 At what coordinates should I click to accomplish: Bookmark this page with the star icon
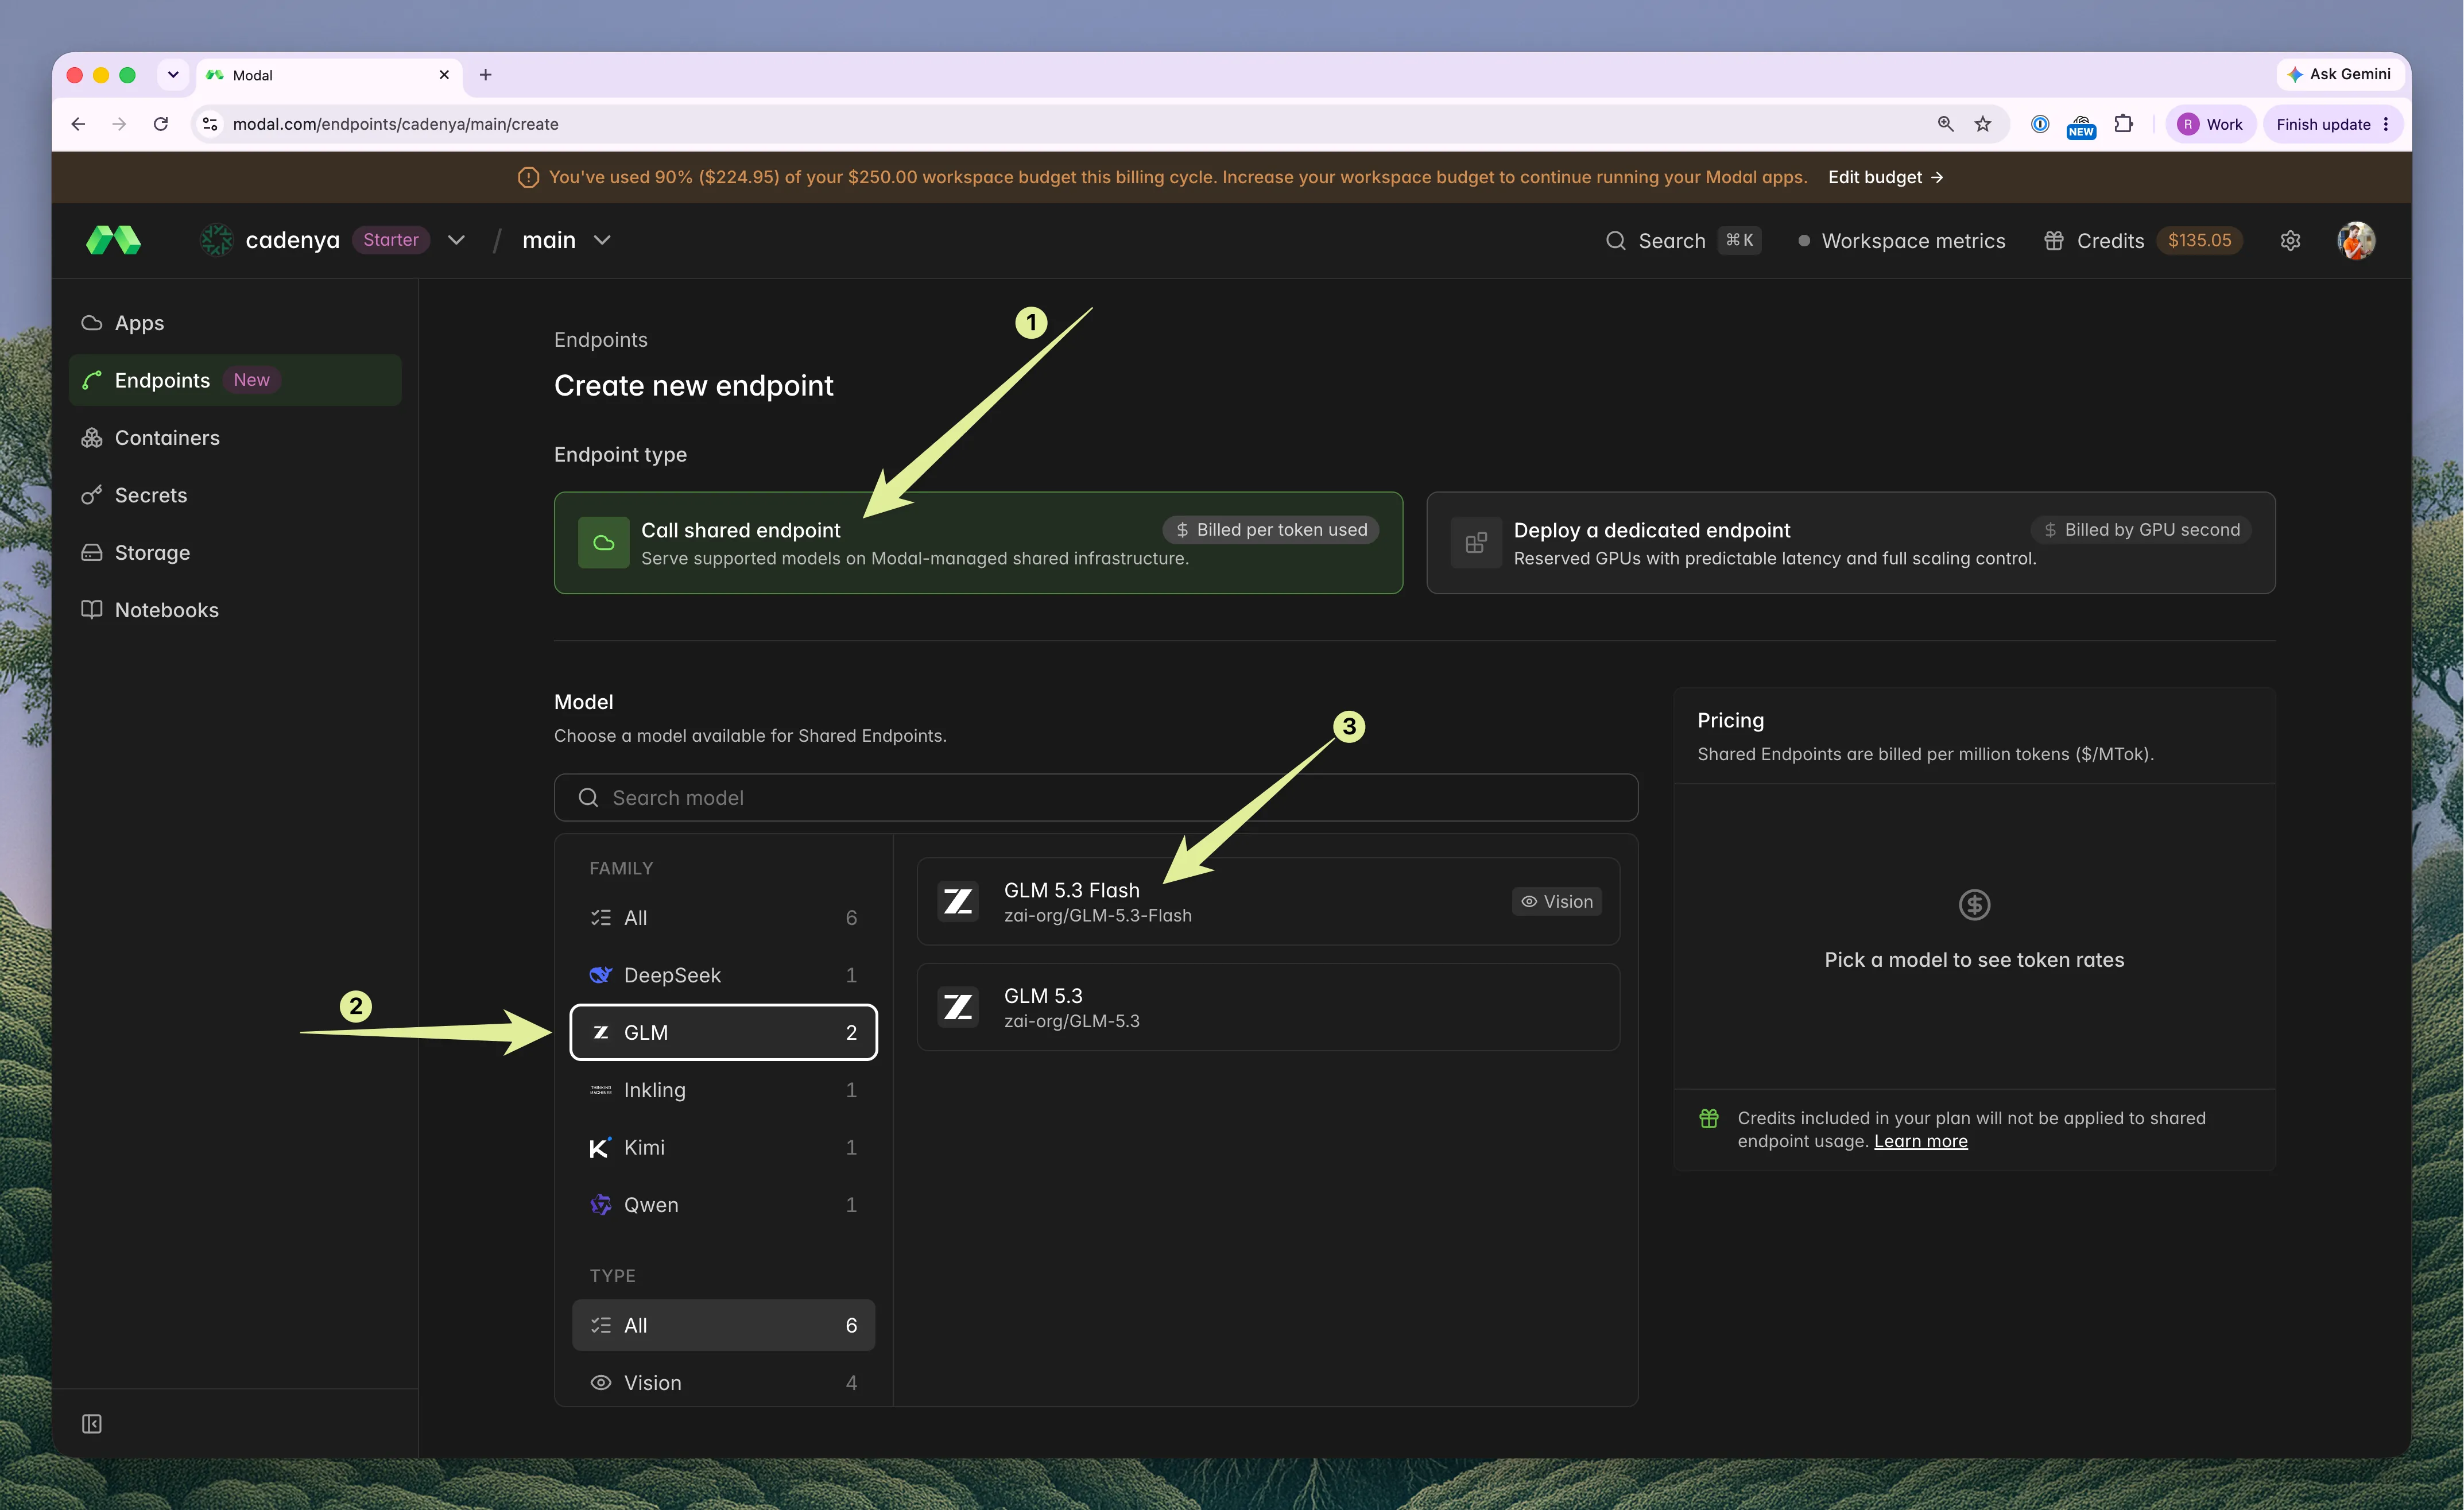pos(1982,124)
